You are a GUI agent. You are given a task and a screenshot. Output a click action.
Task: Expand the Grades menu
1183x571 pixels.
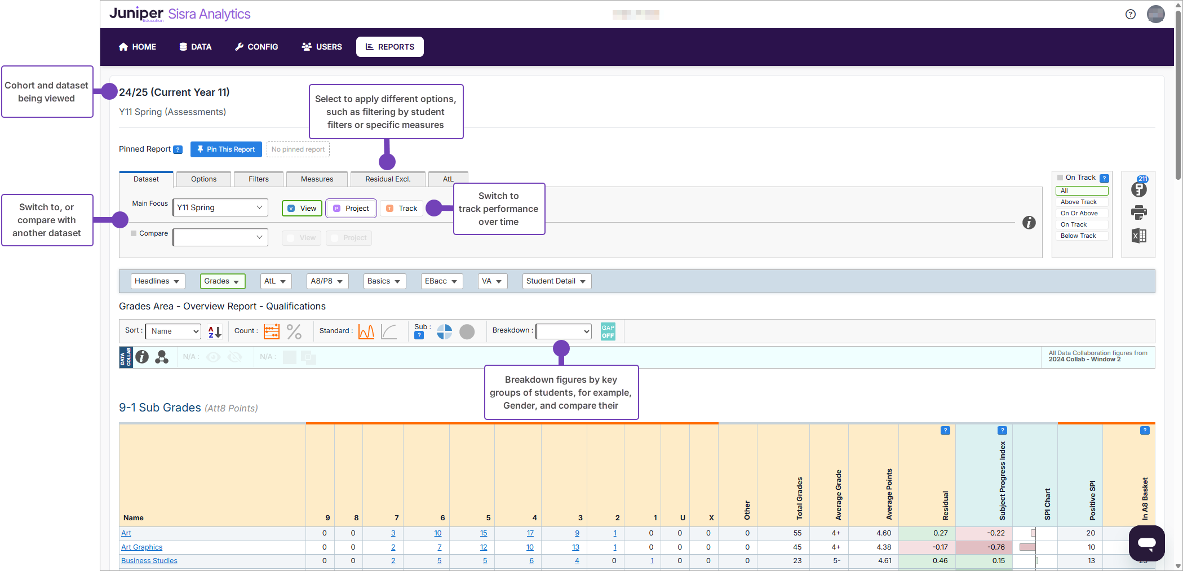coord(222,281)
